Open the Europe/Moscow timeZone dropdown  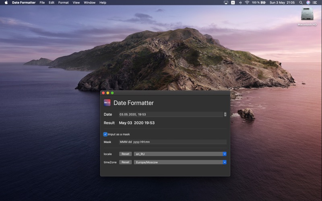pos(180,162)
